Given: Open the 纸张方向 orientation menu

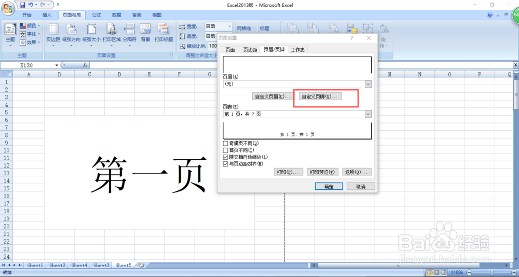Looking at the screenshot, I should pyautogui.click(x=71, y=34).
